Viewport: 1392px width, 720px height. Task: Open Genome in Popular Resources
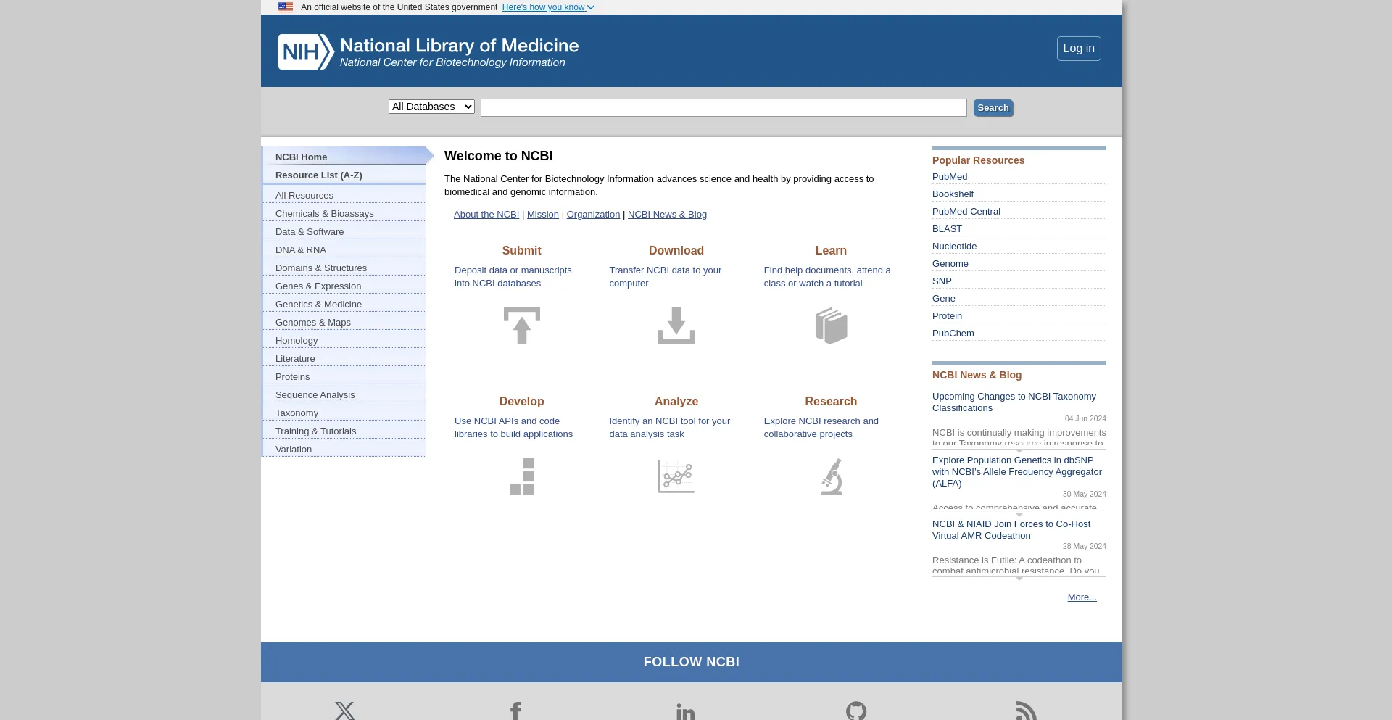[950, 264]
